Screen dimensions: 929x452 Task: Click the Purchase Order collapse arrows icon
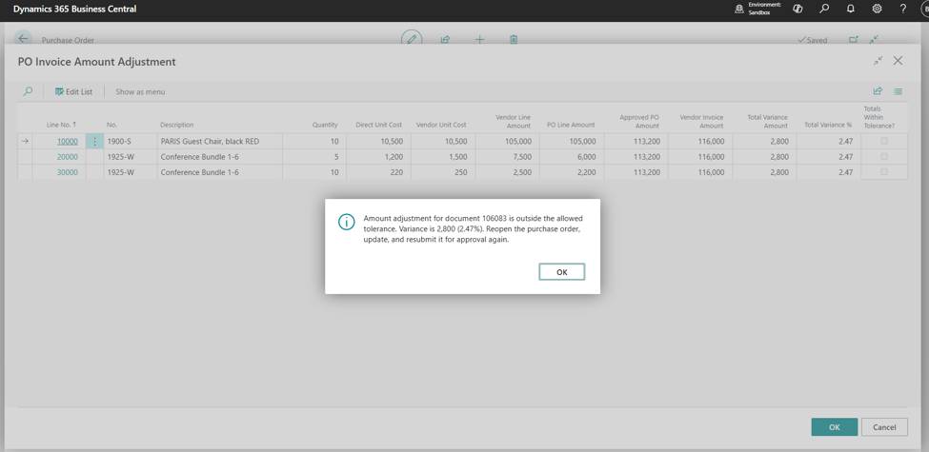coord(874,40)
